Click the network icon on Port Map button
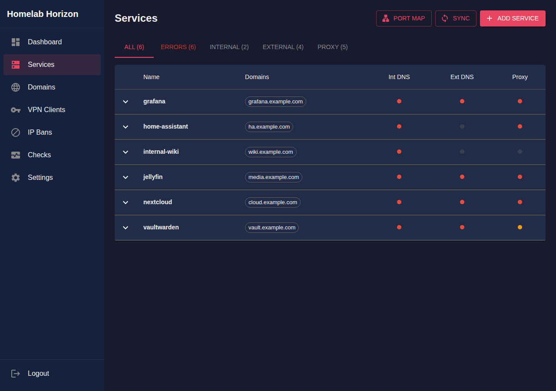 click(386, 18)
